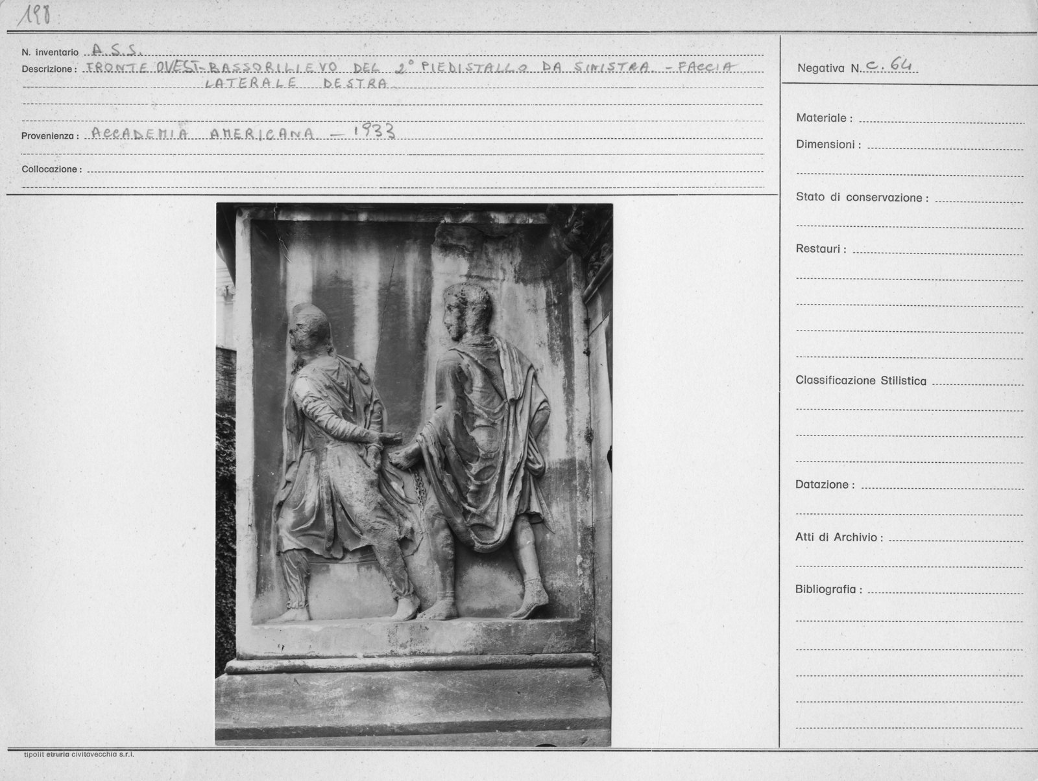Click the tipolit etruria civitavecchia footer text
1038x781 pixels.
[78, 754]
